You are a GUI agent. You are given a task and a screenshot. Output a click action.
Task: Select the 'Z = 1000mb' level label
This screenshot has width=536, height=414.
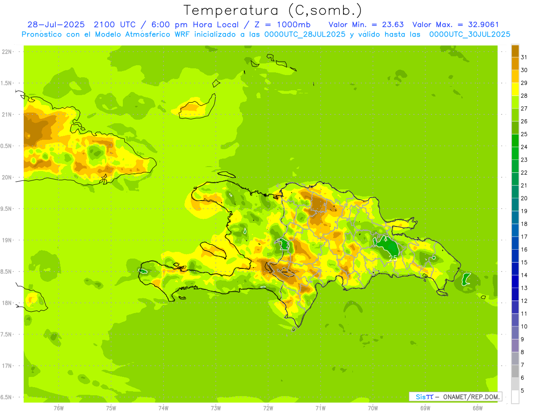pyautogui.click(x=281, y=25)
